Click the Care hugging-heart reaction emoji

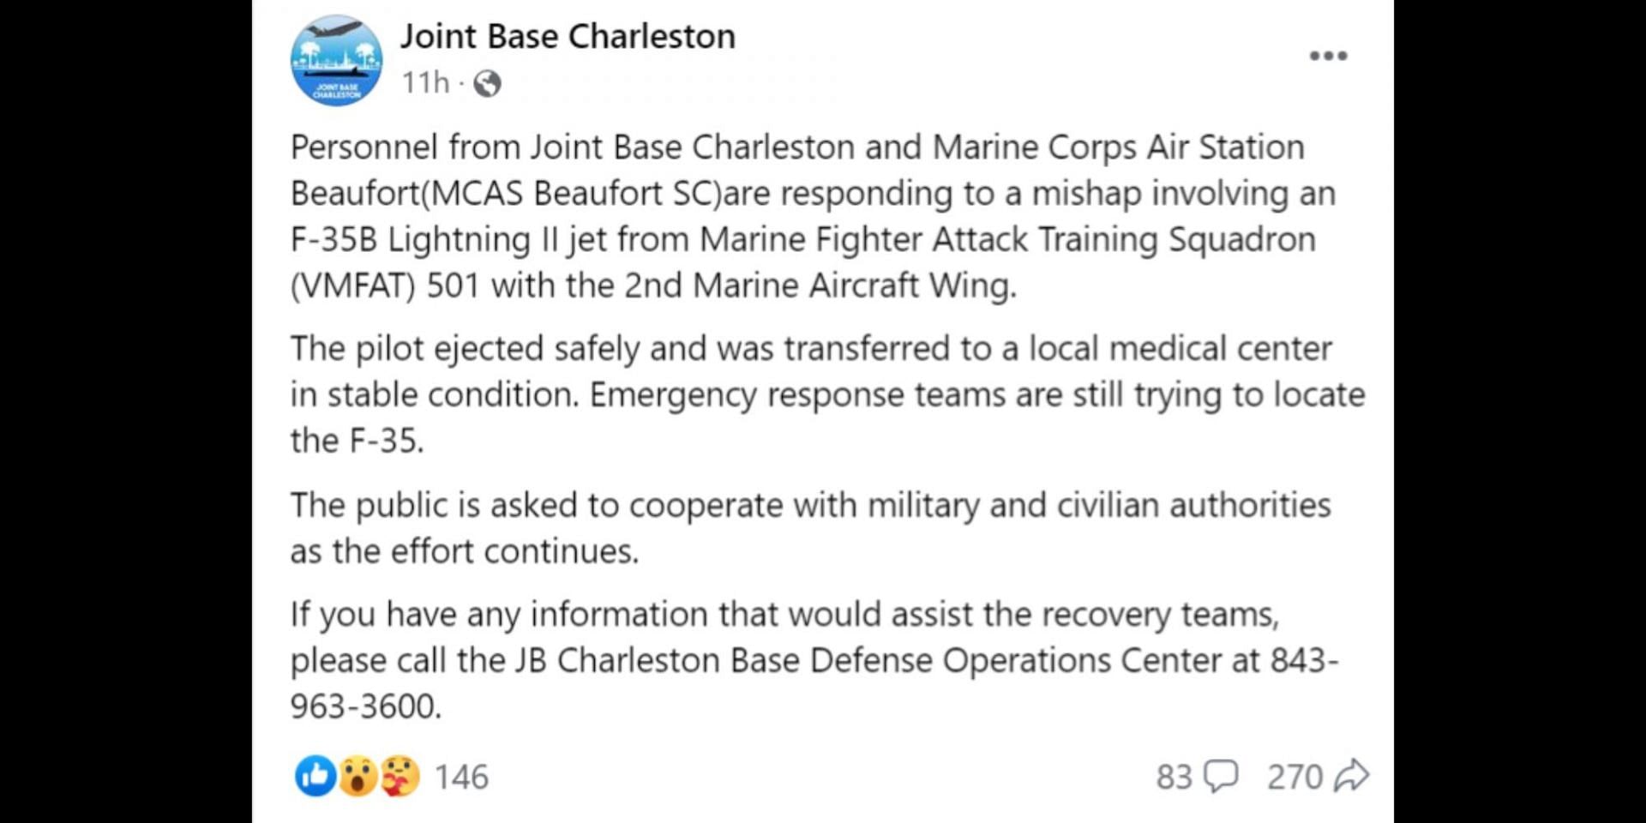click(399, 776)
